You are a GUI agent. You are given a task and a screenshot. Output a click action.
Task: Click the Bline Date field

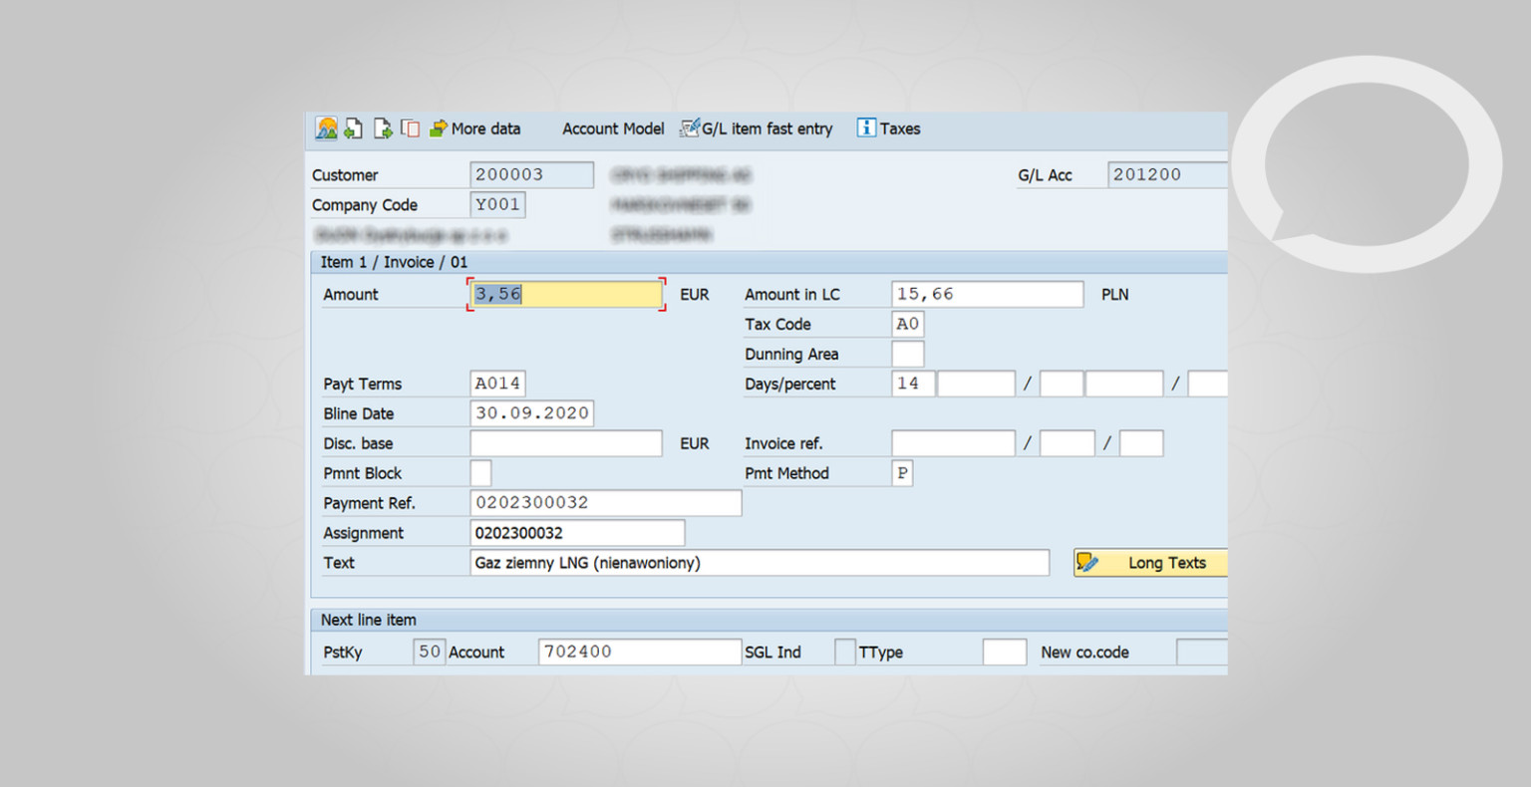[532, 413]
